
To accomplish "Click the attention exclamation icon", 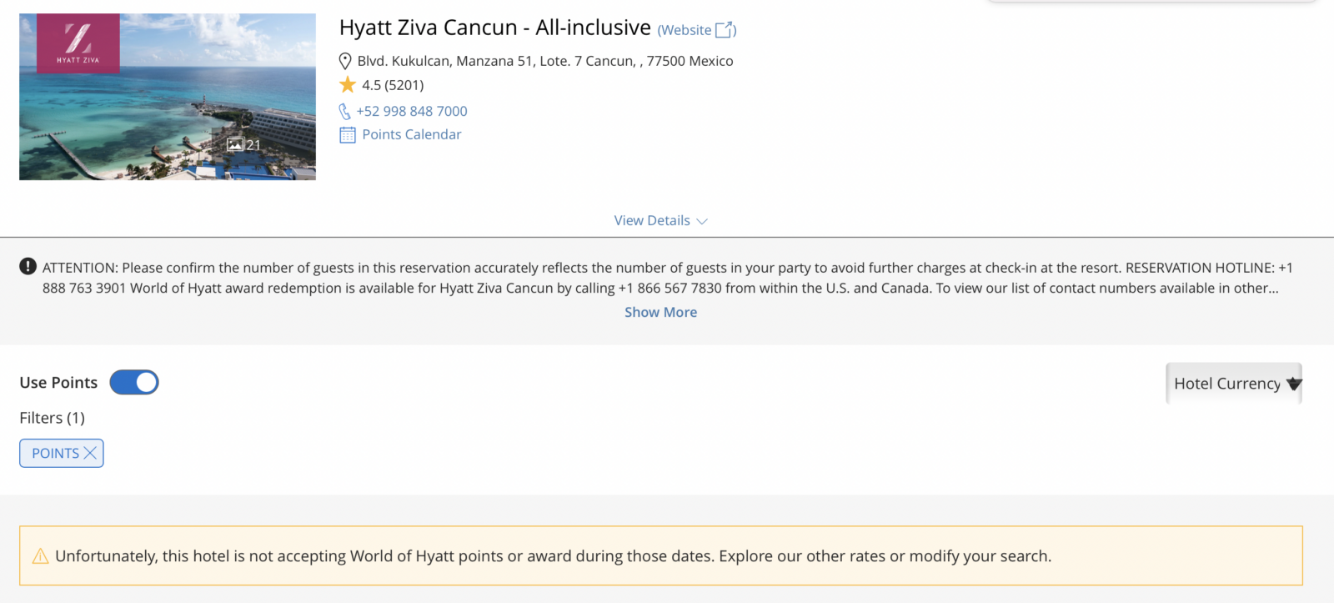I will click(x=28, y=266).
